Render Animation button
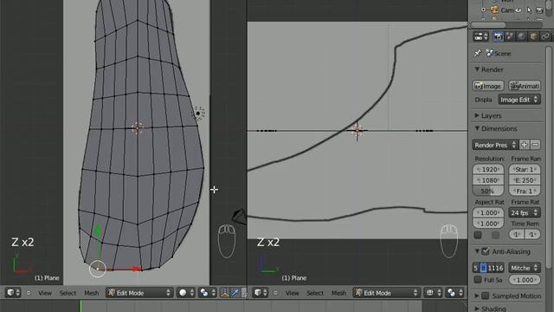 coord(525,86)
